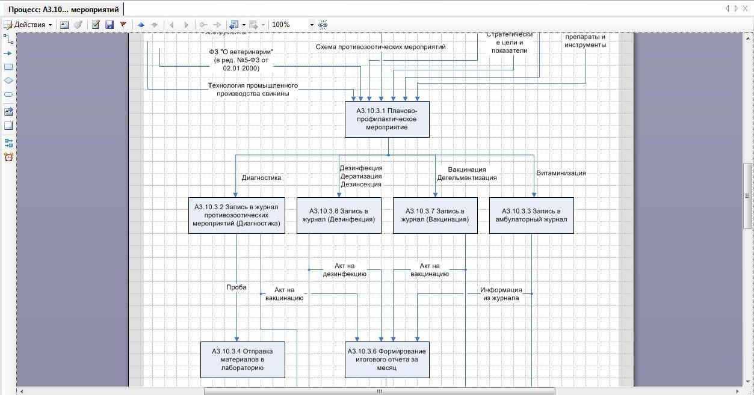Pick the rectangle process shape tool

8,67
